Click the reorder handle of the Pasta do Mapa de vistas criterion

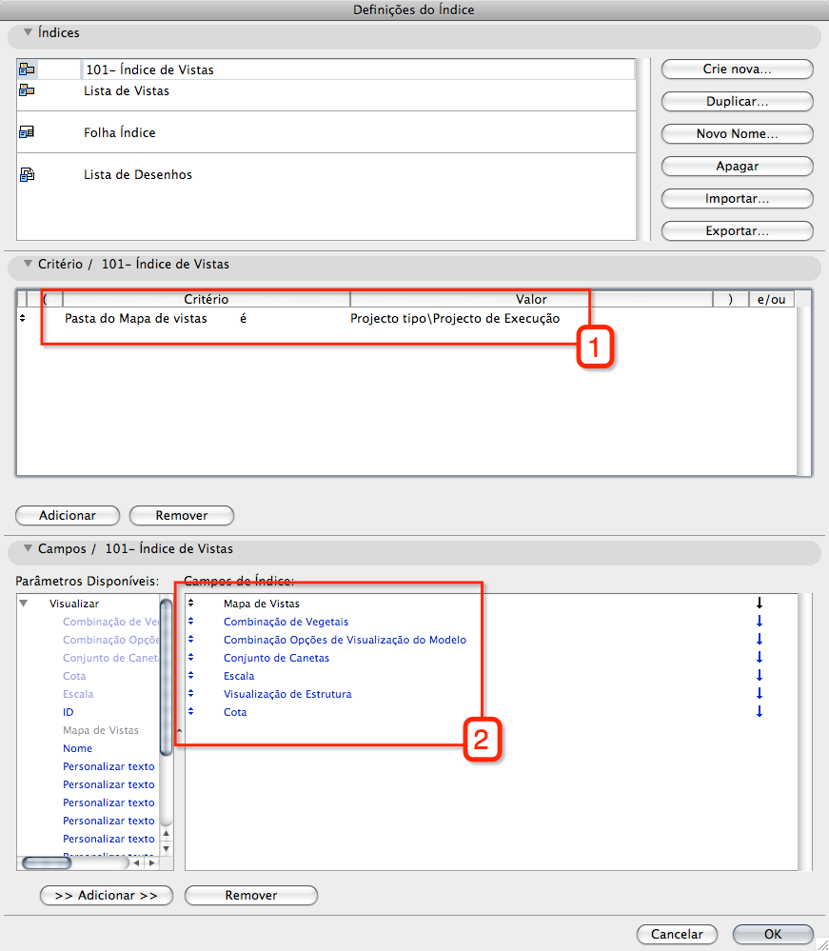[x=23, y=318]
